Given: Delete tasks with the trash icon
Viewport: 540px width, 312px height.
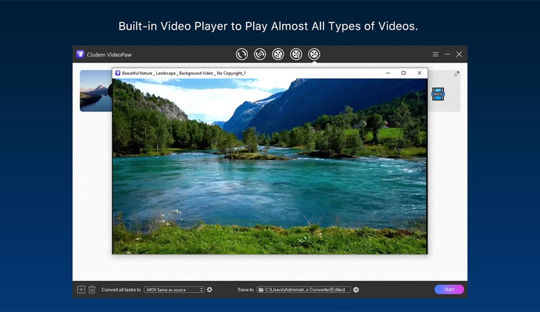Looking at the screenshot, I should click(x=92, y=289).
